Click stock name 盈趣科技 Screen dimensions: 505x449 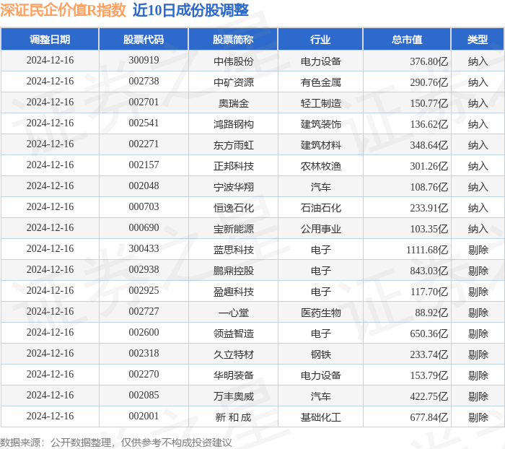(x=234, y=292)
